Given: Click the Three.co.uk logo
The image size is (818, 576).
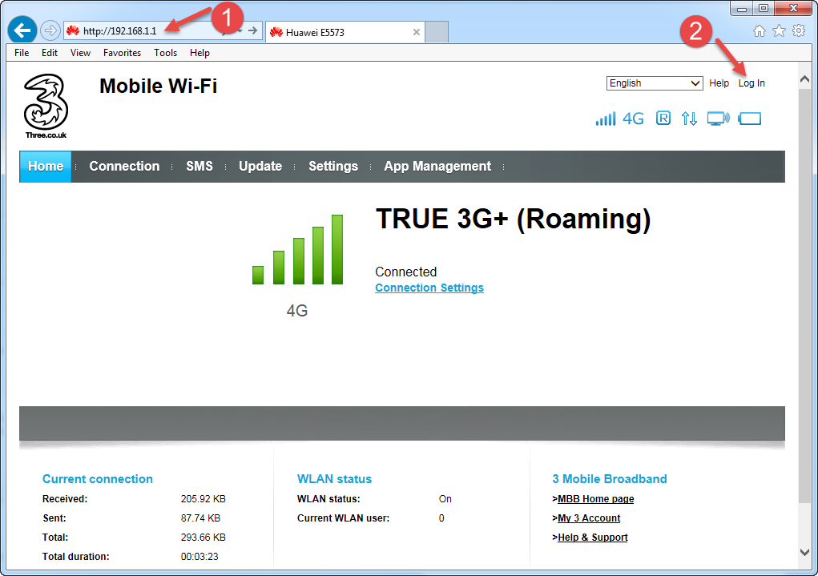Looking at the screenshot, I should click(46, 106).
